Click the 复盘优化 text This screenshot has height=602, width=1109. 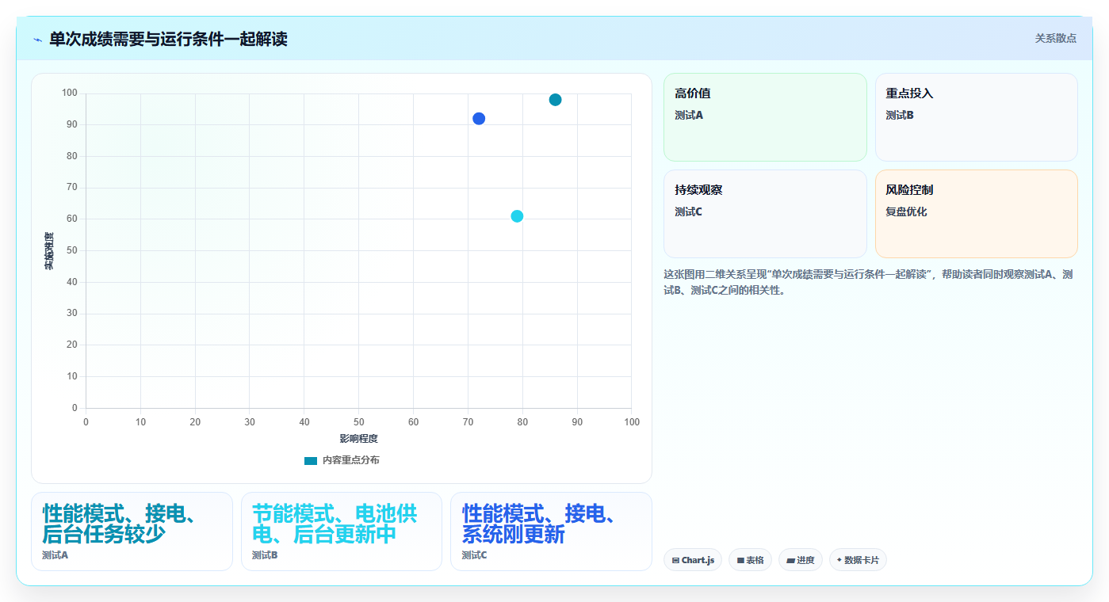(x=906, y=211)
